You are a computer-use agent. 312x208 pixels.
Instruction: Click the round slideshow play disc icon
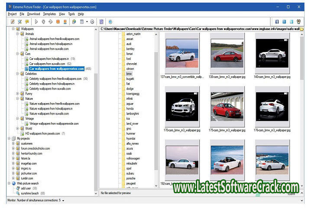(92, 22)
